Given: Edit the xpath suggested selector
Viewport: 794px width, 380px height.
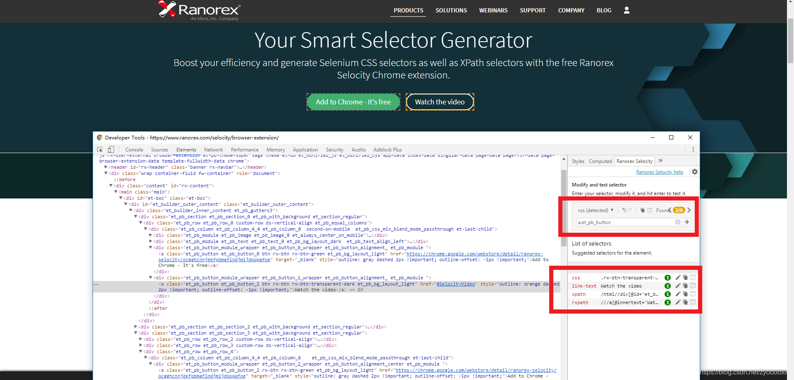Looking at the screenshot, I should (678, 294).
